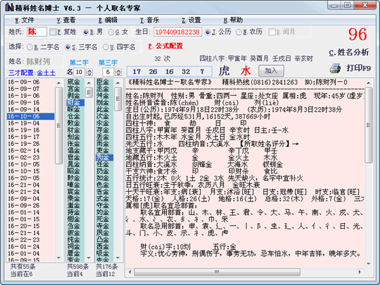Select 四字名 name length option

(x=119, y=47)
